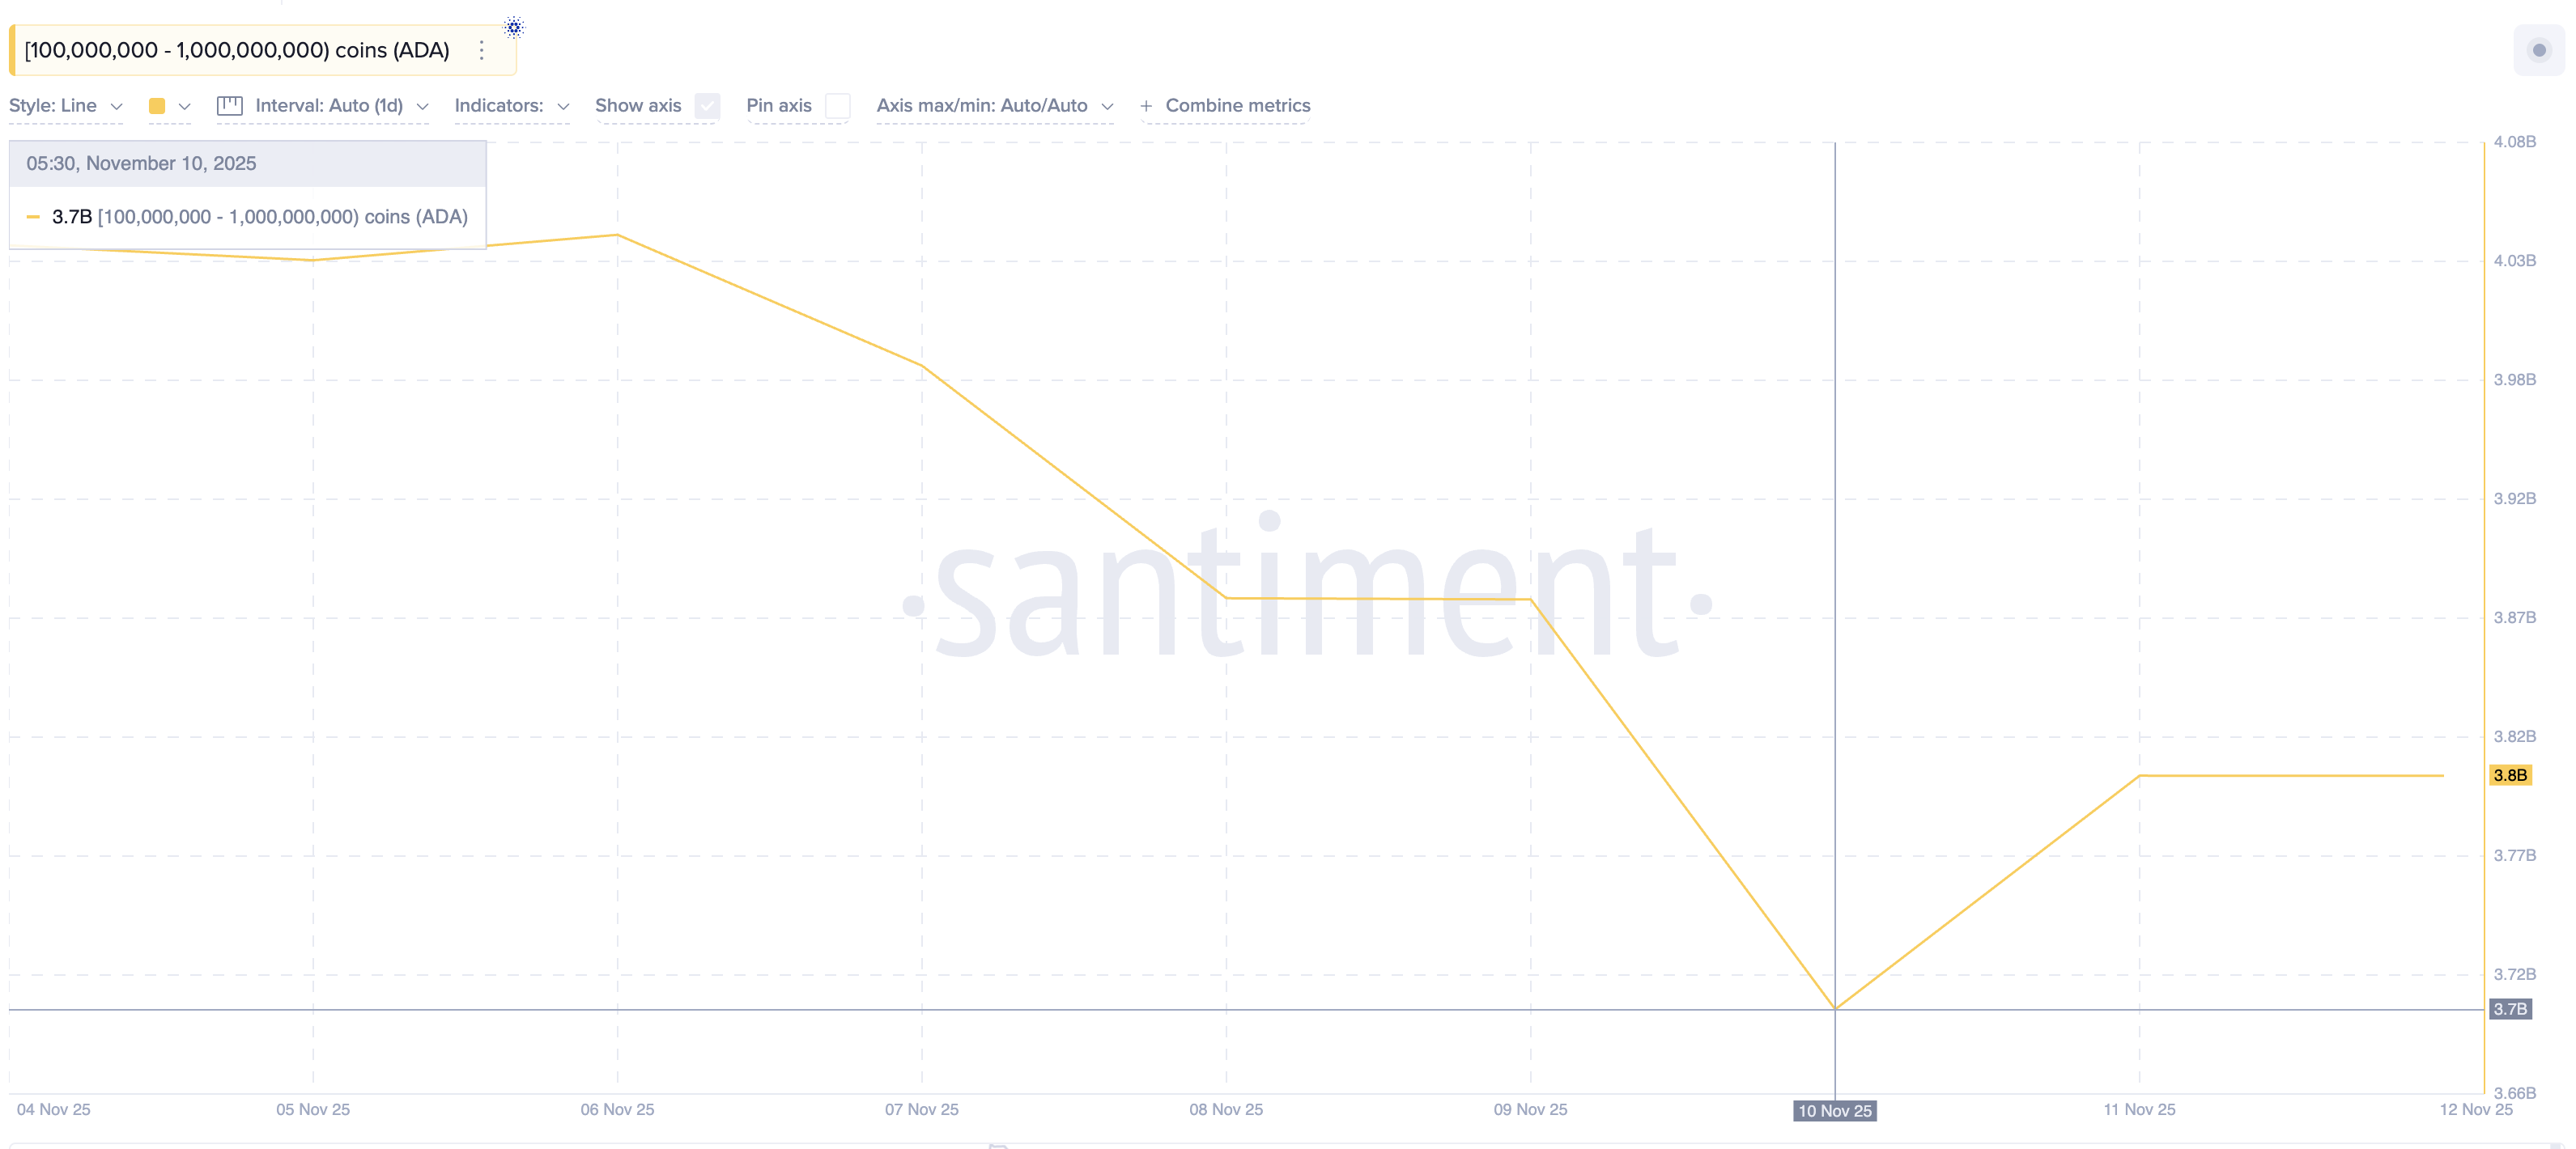Click the Cardano logo icon above the metric field
The height and width of the screenshot is (1149, 2576).
[513, 27]
